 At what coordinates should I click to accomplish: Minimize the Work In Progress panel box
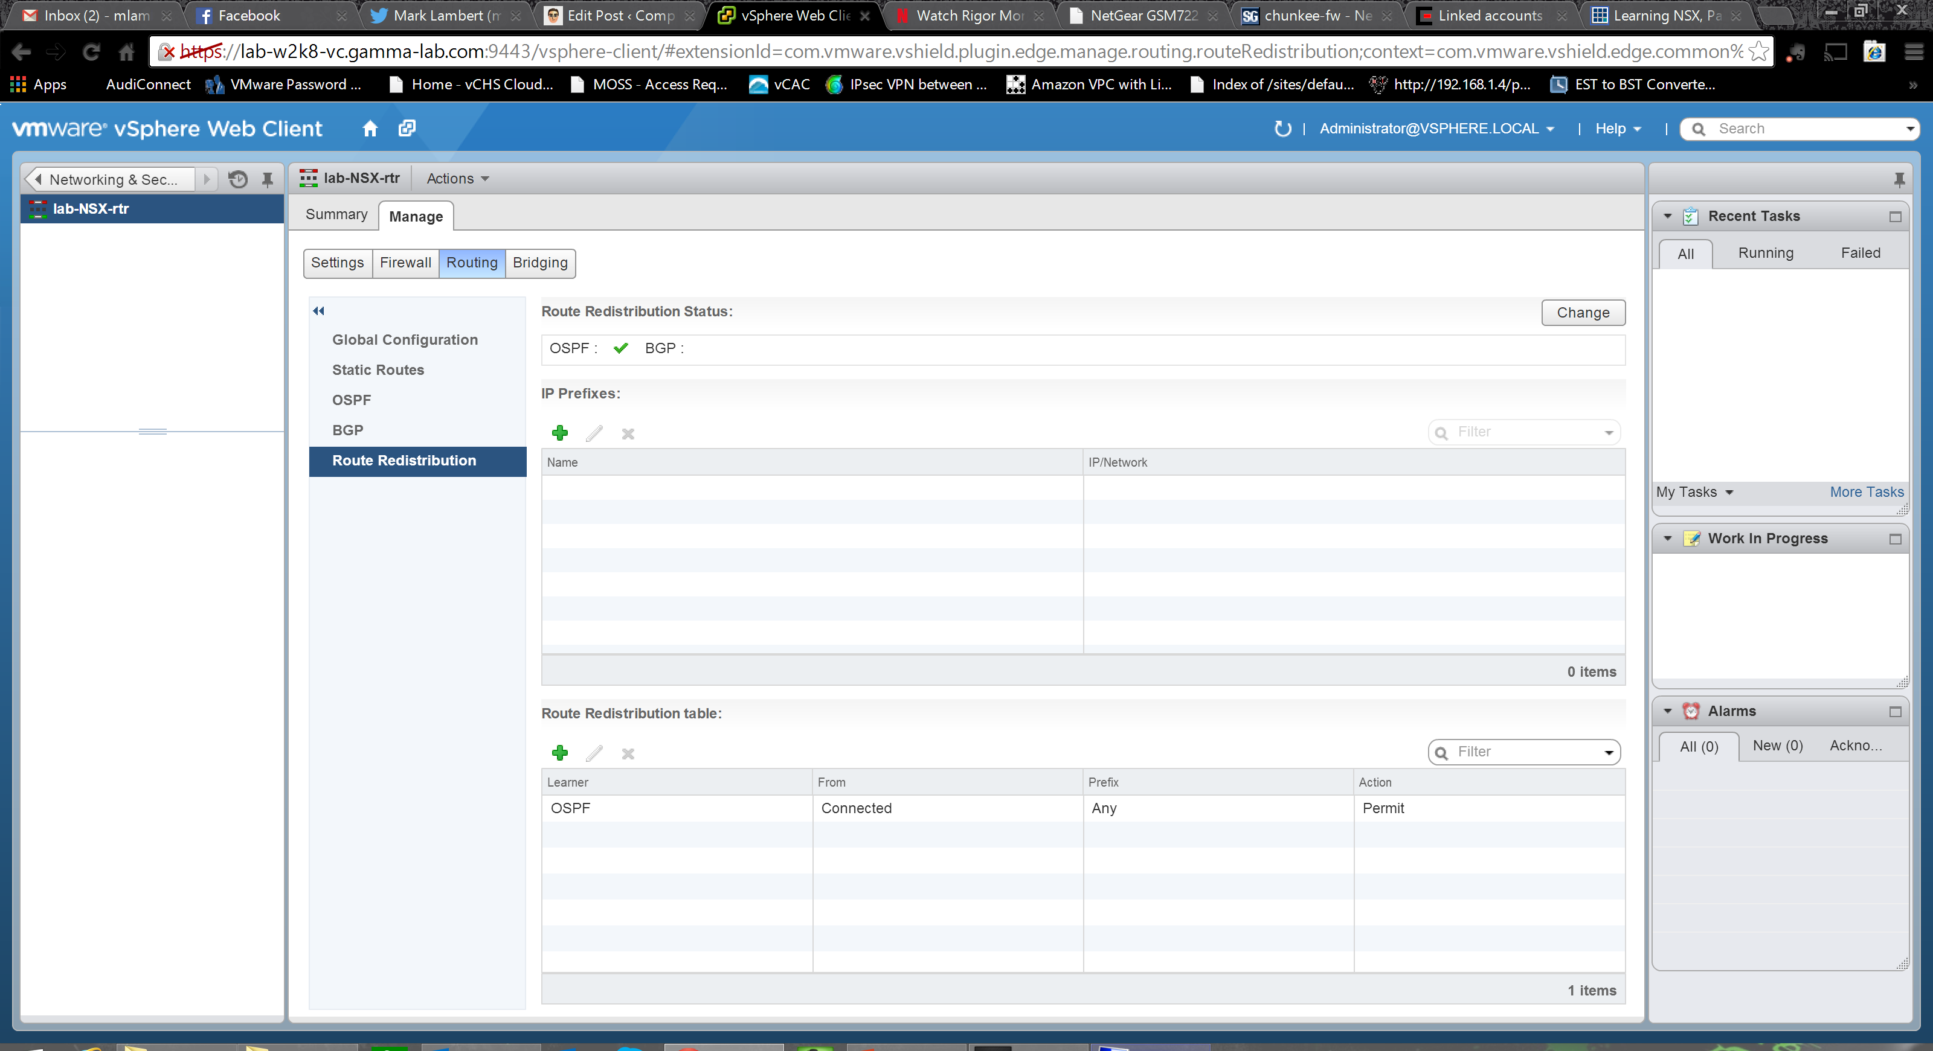[1895, 538]
